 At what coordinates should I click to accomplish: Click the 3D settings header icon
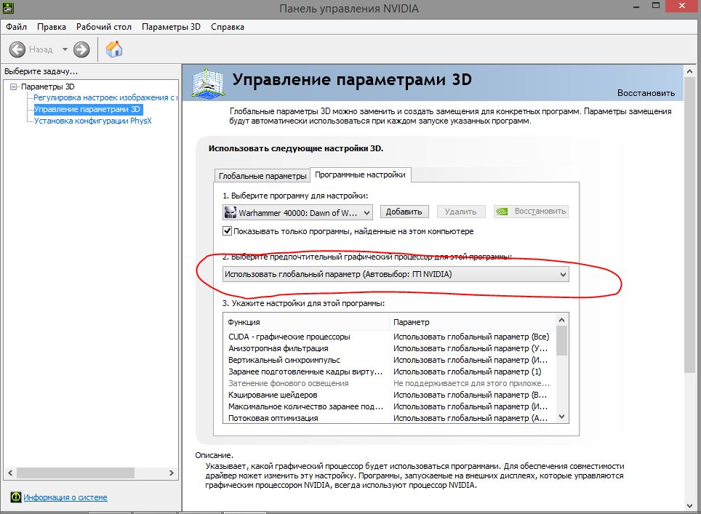pyautogui.click(x=208, y=83)
